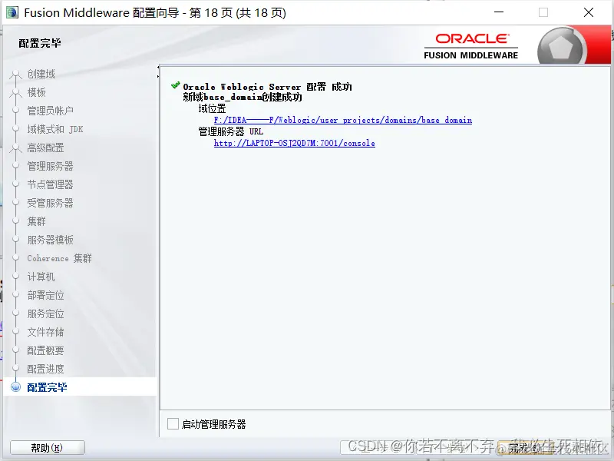The image size is (614, 461).
Task: Click the 帮助(H) help button
Action: (x=47, y=448)
